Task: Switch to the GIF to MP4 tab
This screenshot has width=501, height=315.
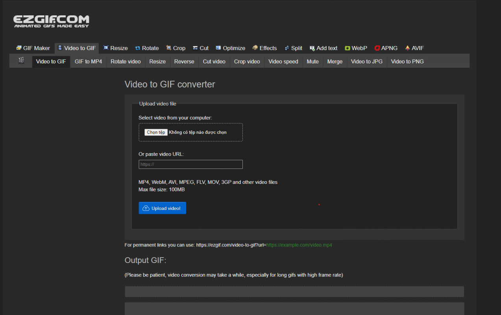Action: coord(89,61)
